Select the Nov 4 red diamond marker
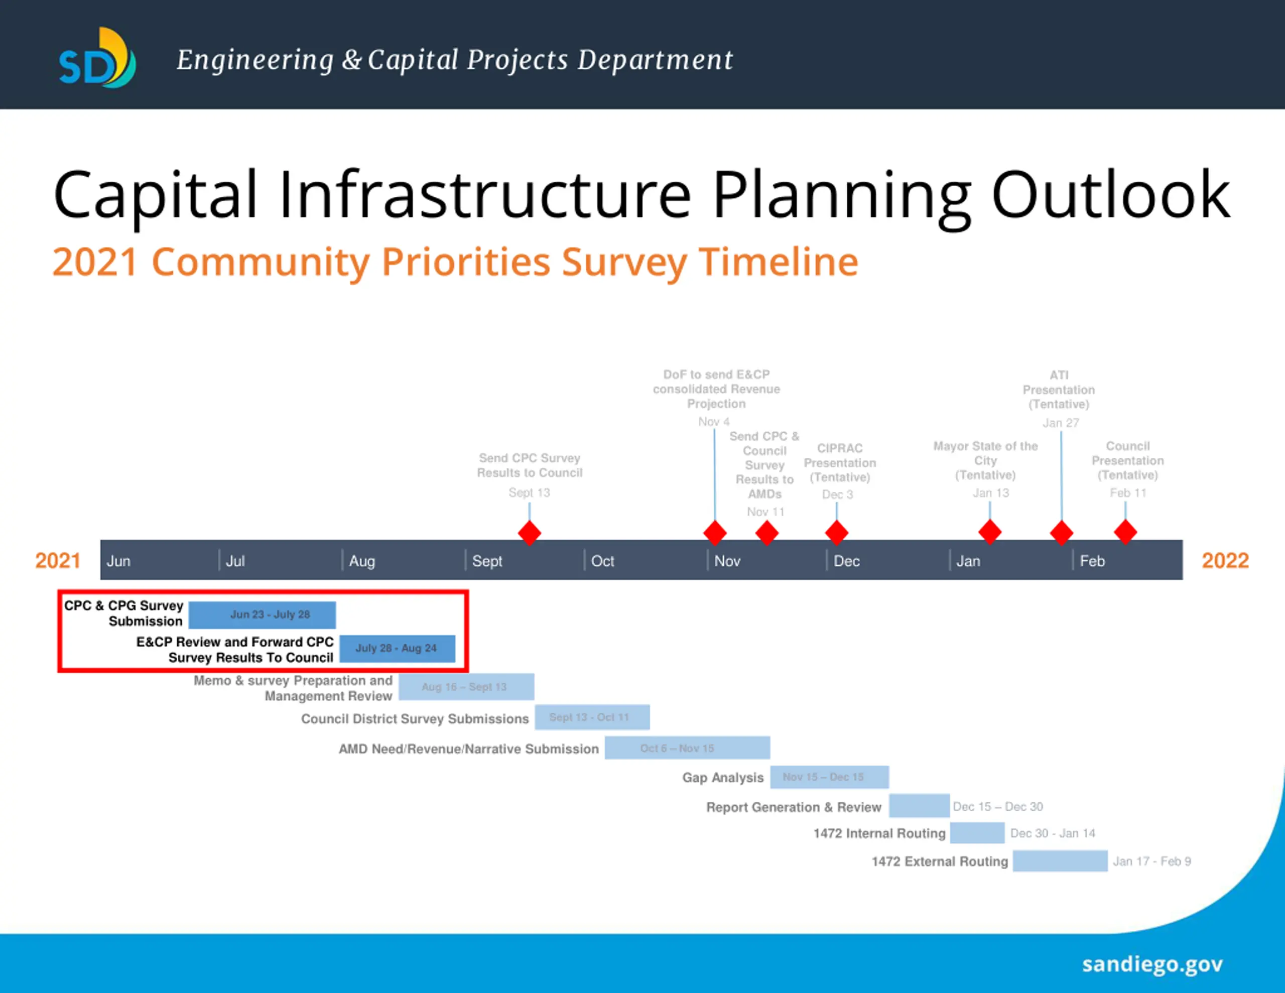The height and width of the screenshot is (993, 1285). [715, 533]
